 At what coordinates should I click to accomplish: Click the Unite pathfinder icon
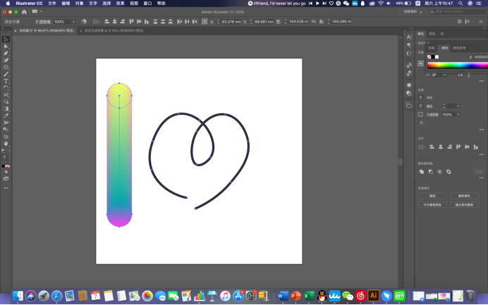(x=422, y=172)
